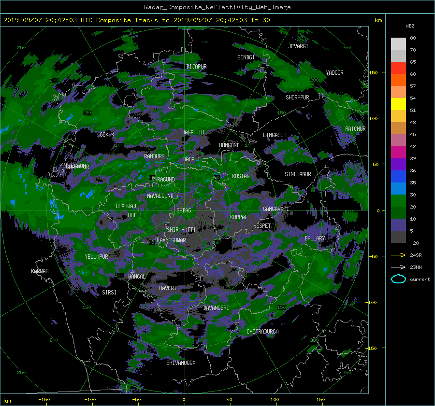Viewport: 435px width, 406px height.
Task: Click the KUSTAGI city label
Action: pyautogui.click(x=242, y=176)
